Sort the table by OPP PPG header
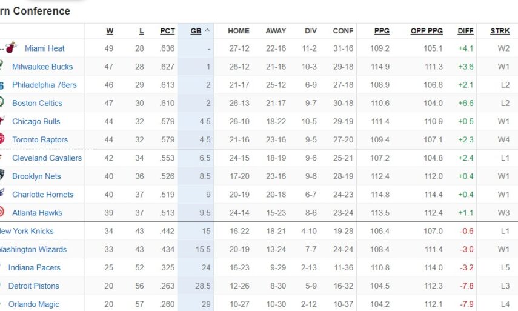518x311 pixels. [x=427, y=31]
